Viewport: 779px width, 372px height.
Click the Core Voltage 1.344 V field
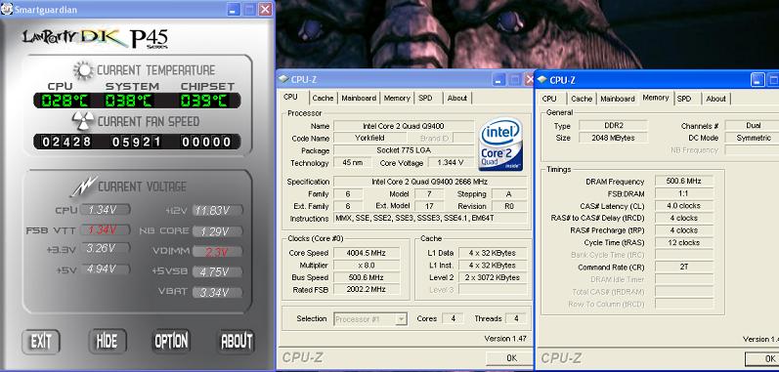(451, 163)
